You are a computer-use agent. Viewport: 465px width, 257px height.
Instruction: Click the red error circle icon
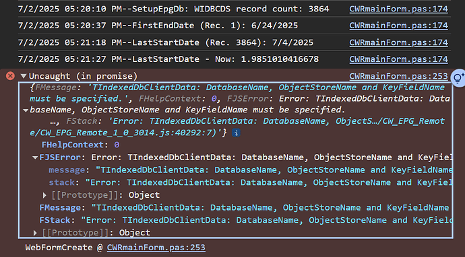point(10,76)
